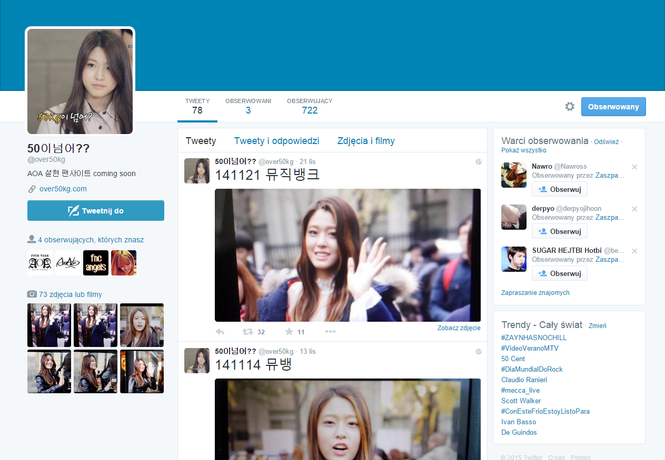The width and height of the screenshot is (665, 460).
Task: Switch to Zdjęcia i filmy tab
Action: point(366,141)
